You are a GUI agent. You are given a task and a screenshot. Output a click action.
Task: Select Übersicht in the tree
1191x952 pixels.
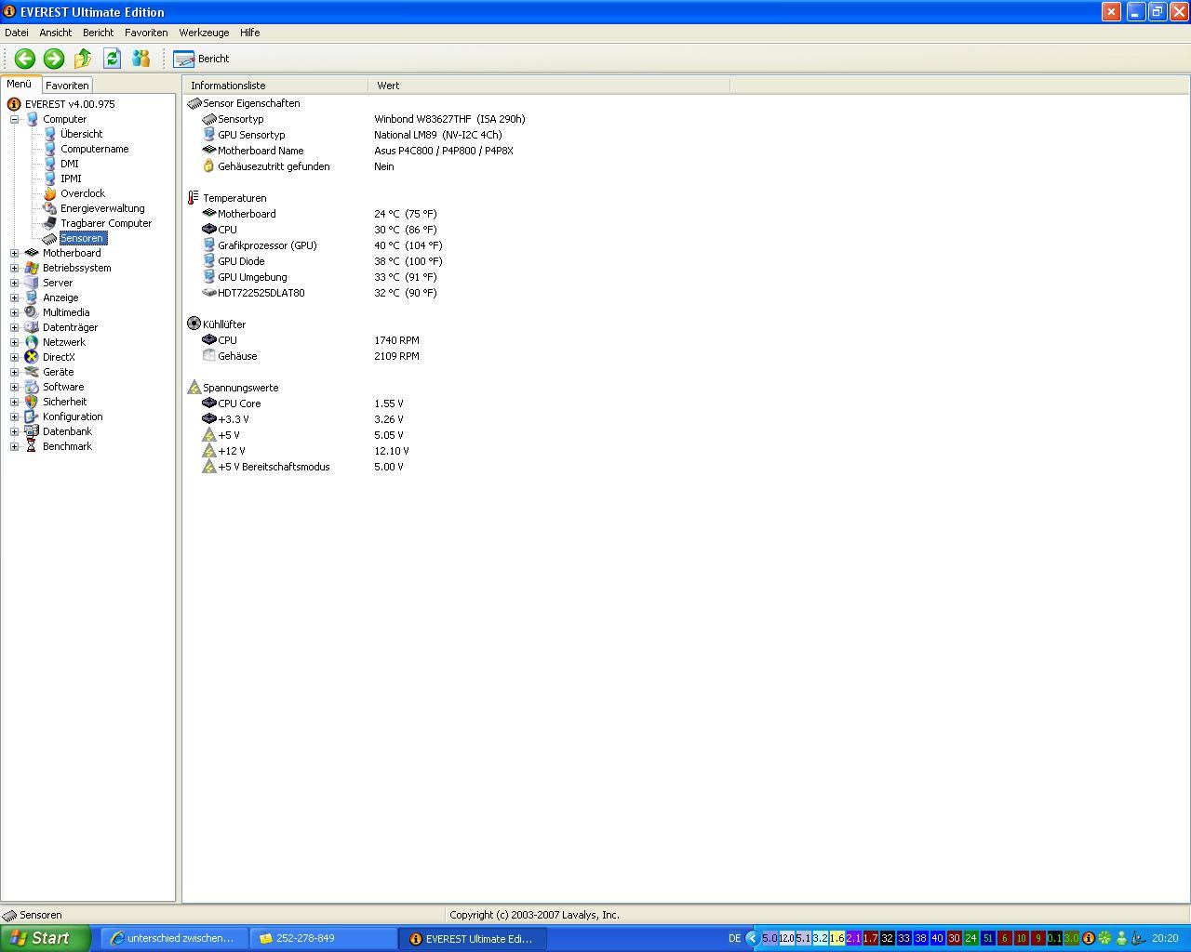81,134
